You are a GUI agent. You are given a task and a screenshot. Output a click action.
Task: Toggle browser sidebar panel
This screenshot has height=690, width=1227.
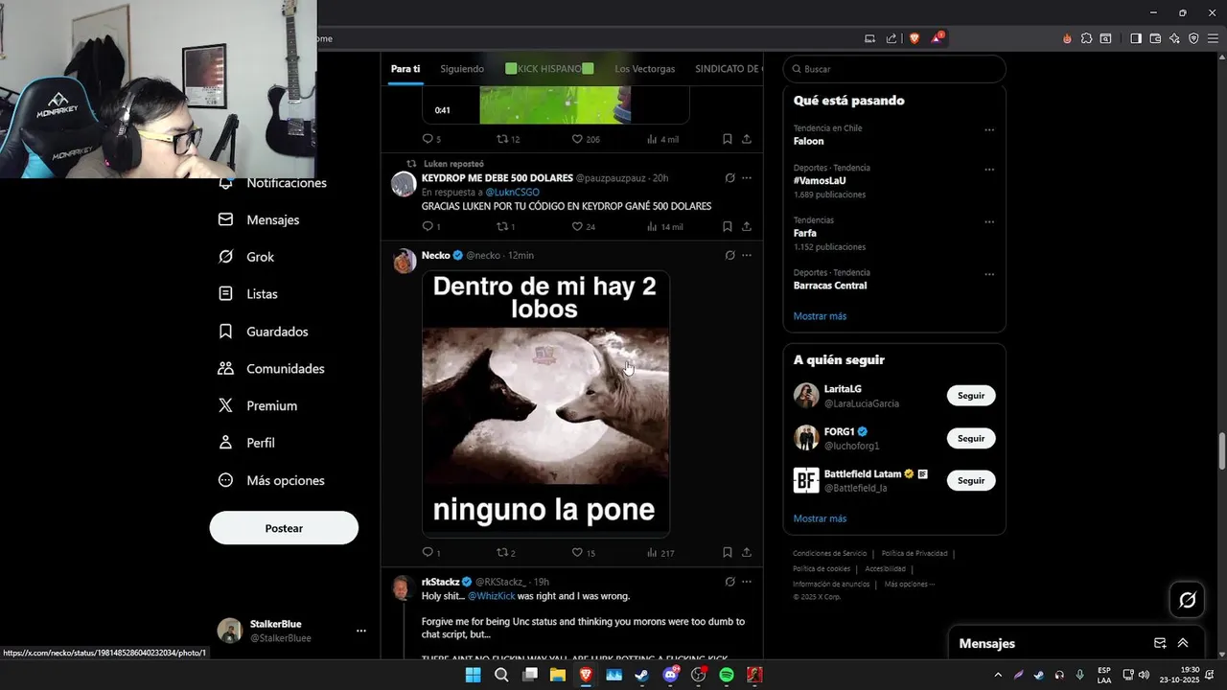pyautogui.click(x=1135, y=38)
